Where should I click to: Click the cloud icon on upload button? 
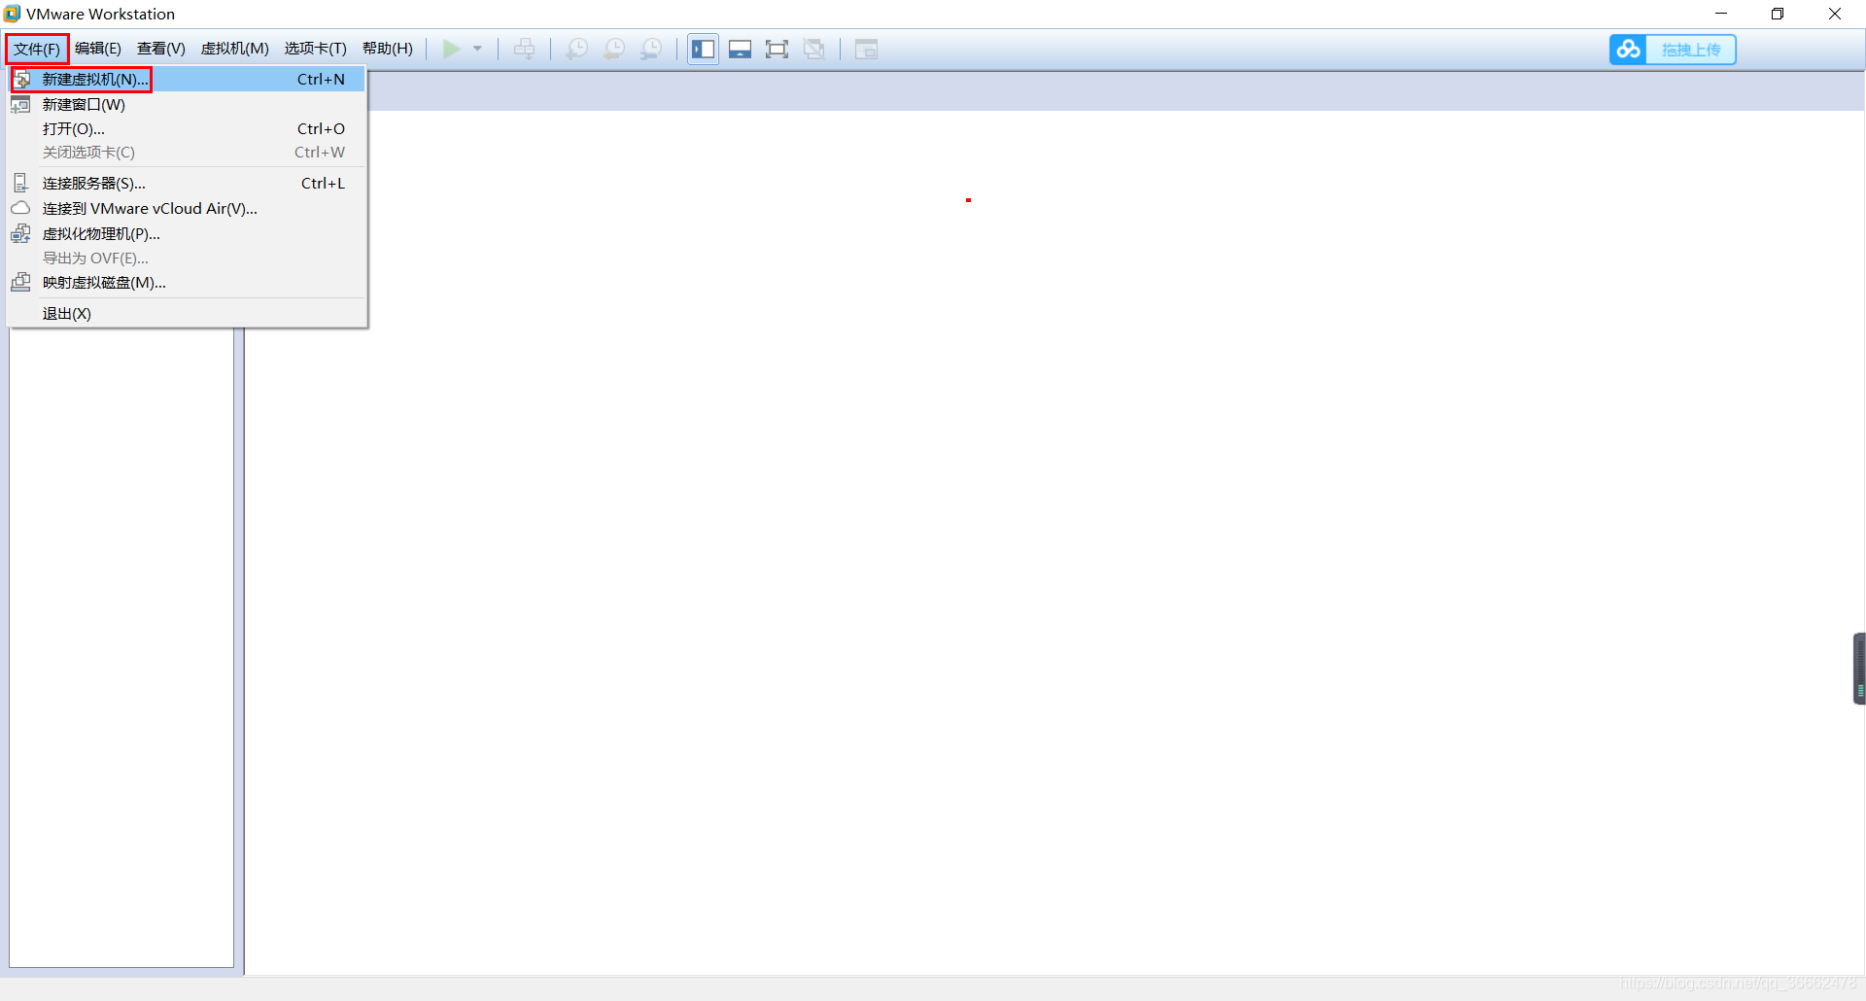point(1629,50)
